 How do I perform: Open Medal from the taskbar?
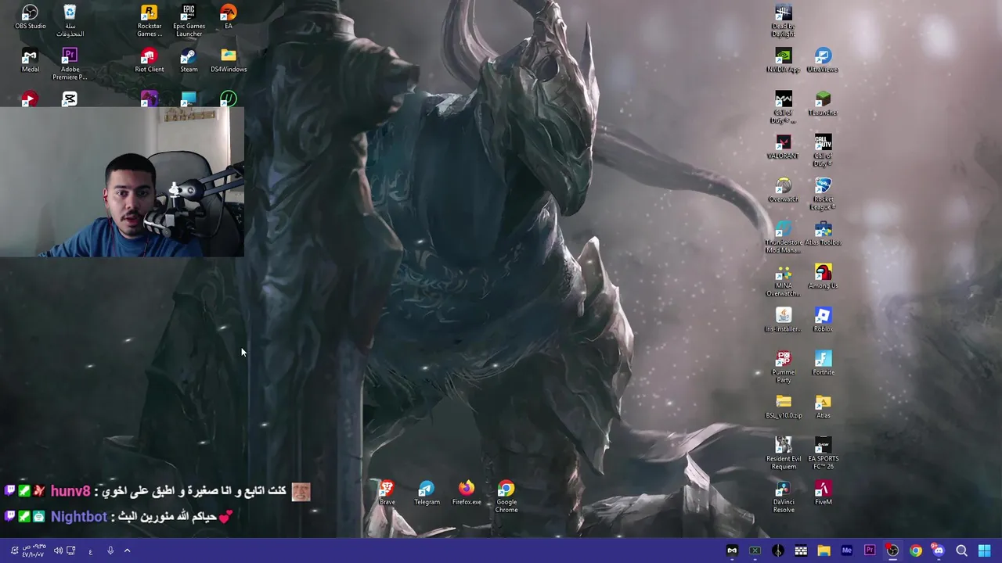click(x=732, y=550)
